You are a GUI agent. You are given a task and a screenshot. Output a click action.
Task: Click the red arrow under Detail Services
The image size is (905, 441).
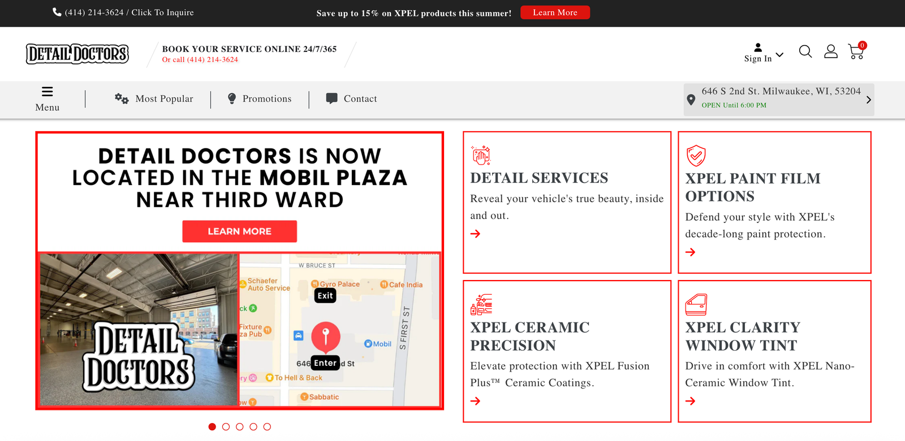[476, 234]
